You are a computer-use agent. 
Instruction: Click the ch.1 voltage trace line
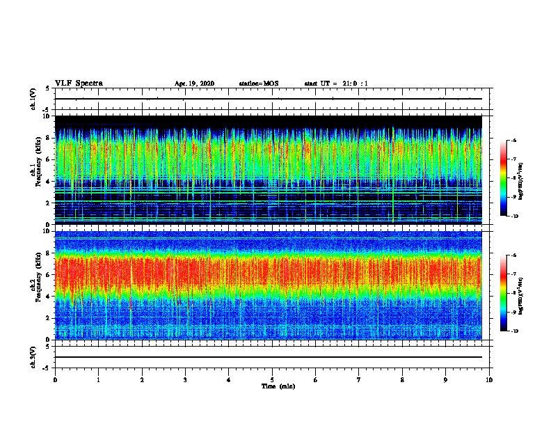click(x=269, y=99)
